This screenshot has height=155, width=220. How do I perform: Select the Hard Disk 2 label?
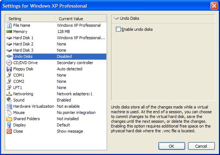(x=23, y=44)
